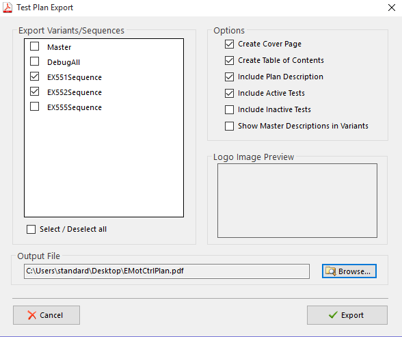
Task: Click the folder icon on the Browse button
Action: click(x=331, y=271)
